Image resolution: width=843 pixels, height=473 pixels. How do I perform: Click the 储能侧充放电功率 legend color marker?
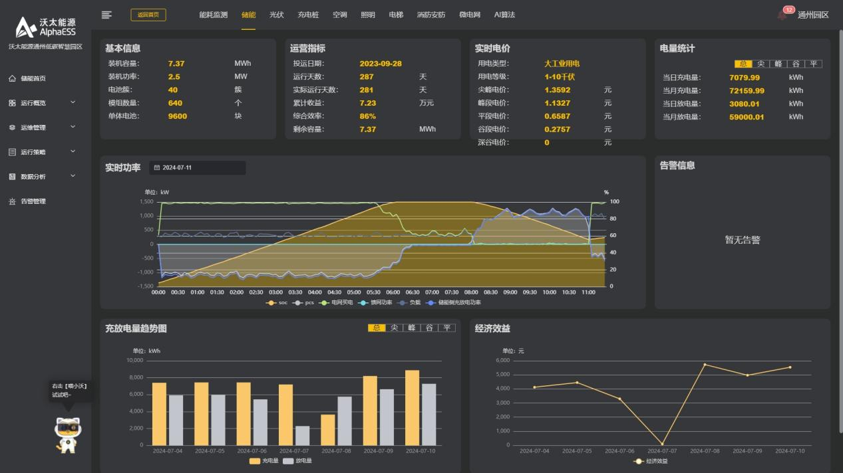pos(430,303)
